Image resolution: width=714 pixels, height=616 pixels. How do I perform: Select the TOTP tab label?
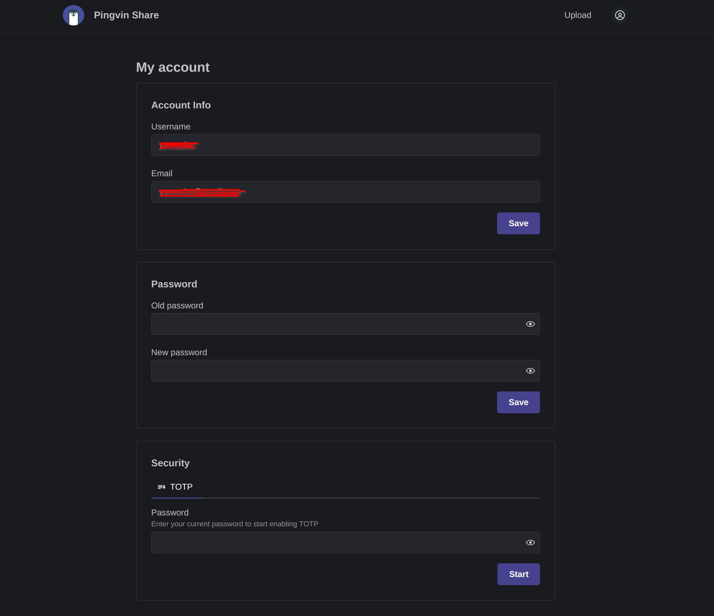coord(181,487)
